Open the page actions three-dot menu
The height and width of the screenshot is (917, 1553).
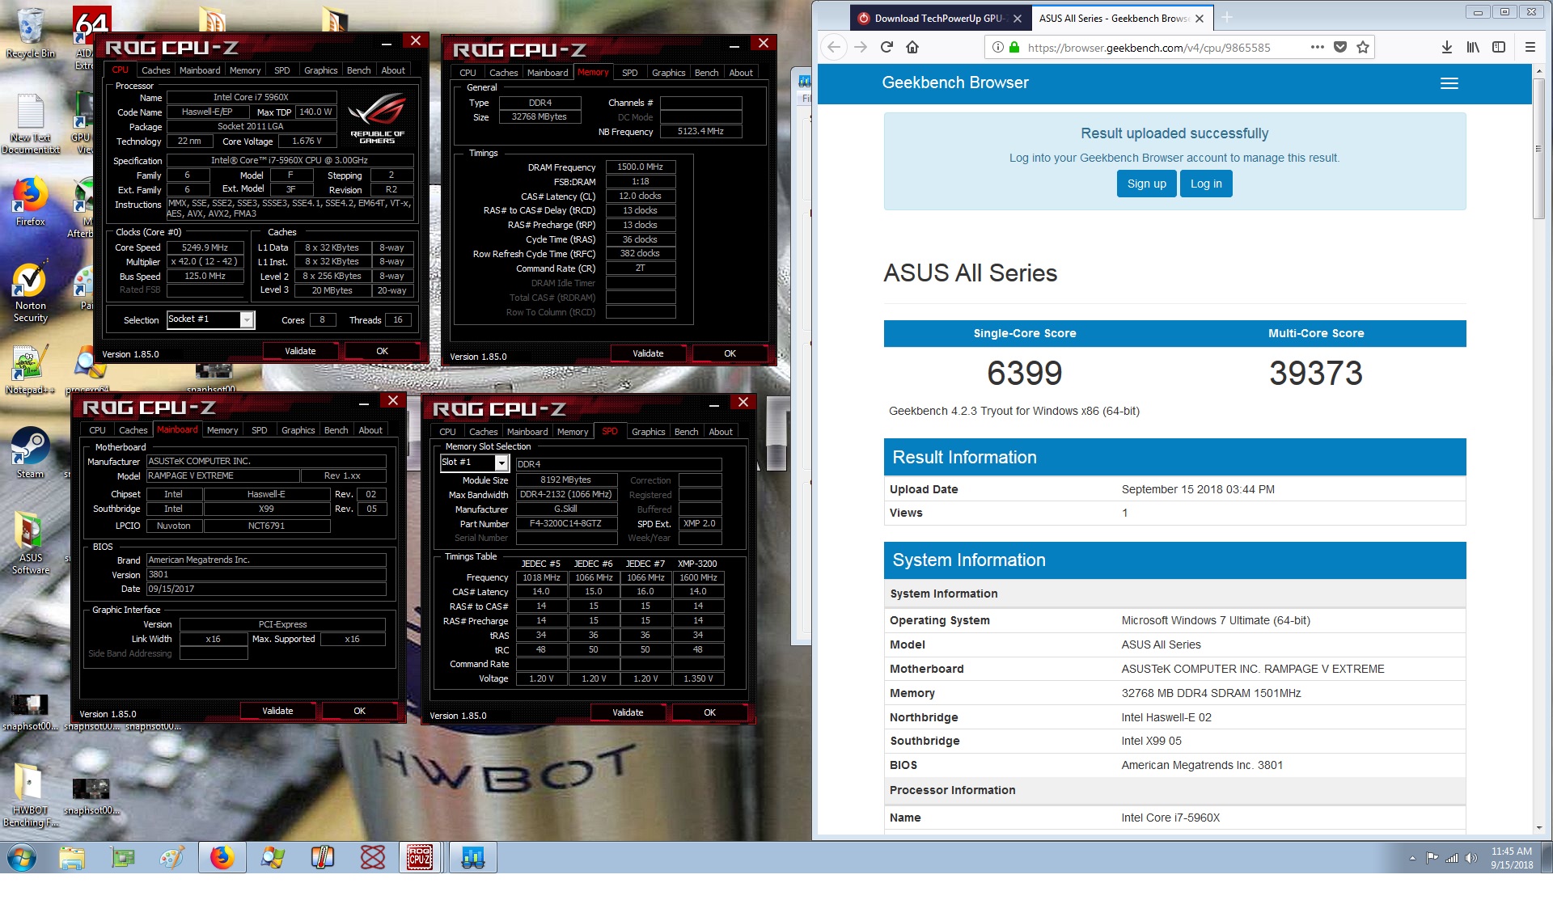coord(1318,47)
